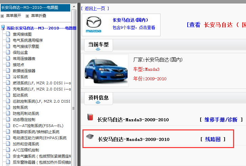
Task: Open 燃油系统(LF, MZR 2.0 DISI) tree item
Action: click(42, 83)
